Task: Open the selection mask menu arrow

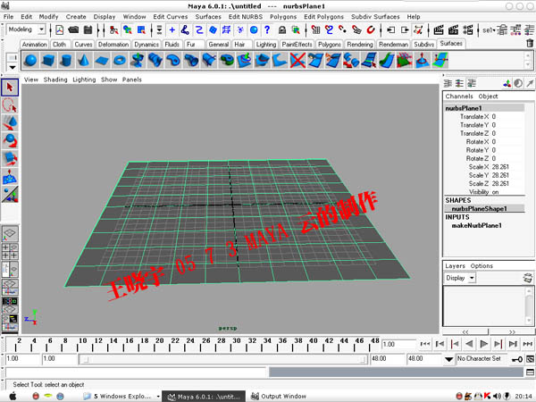Action: pyautogui.click(x=159, y=30)
